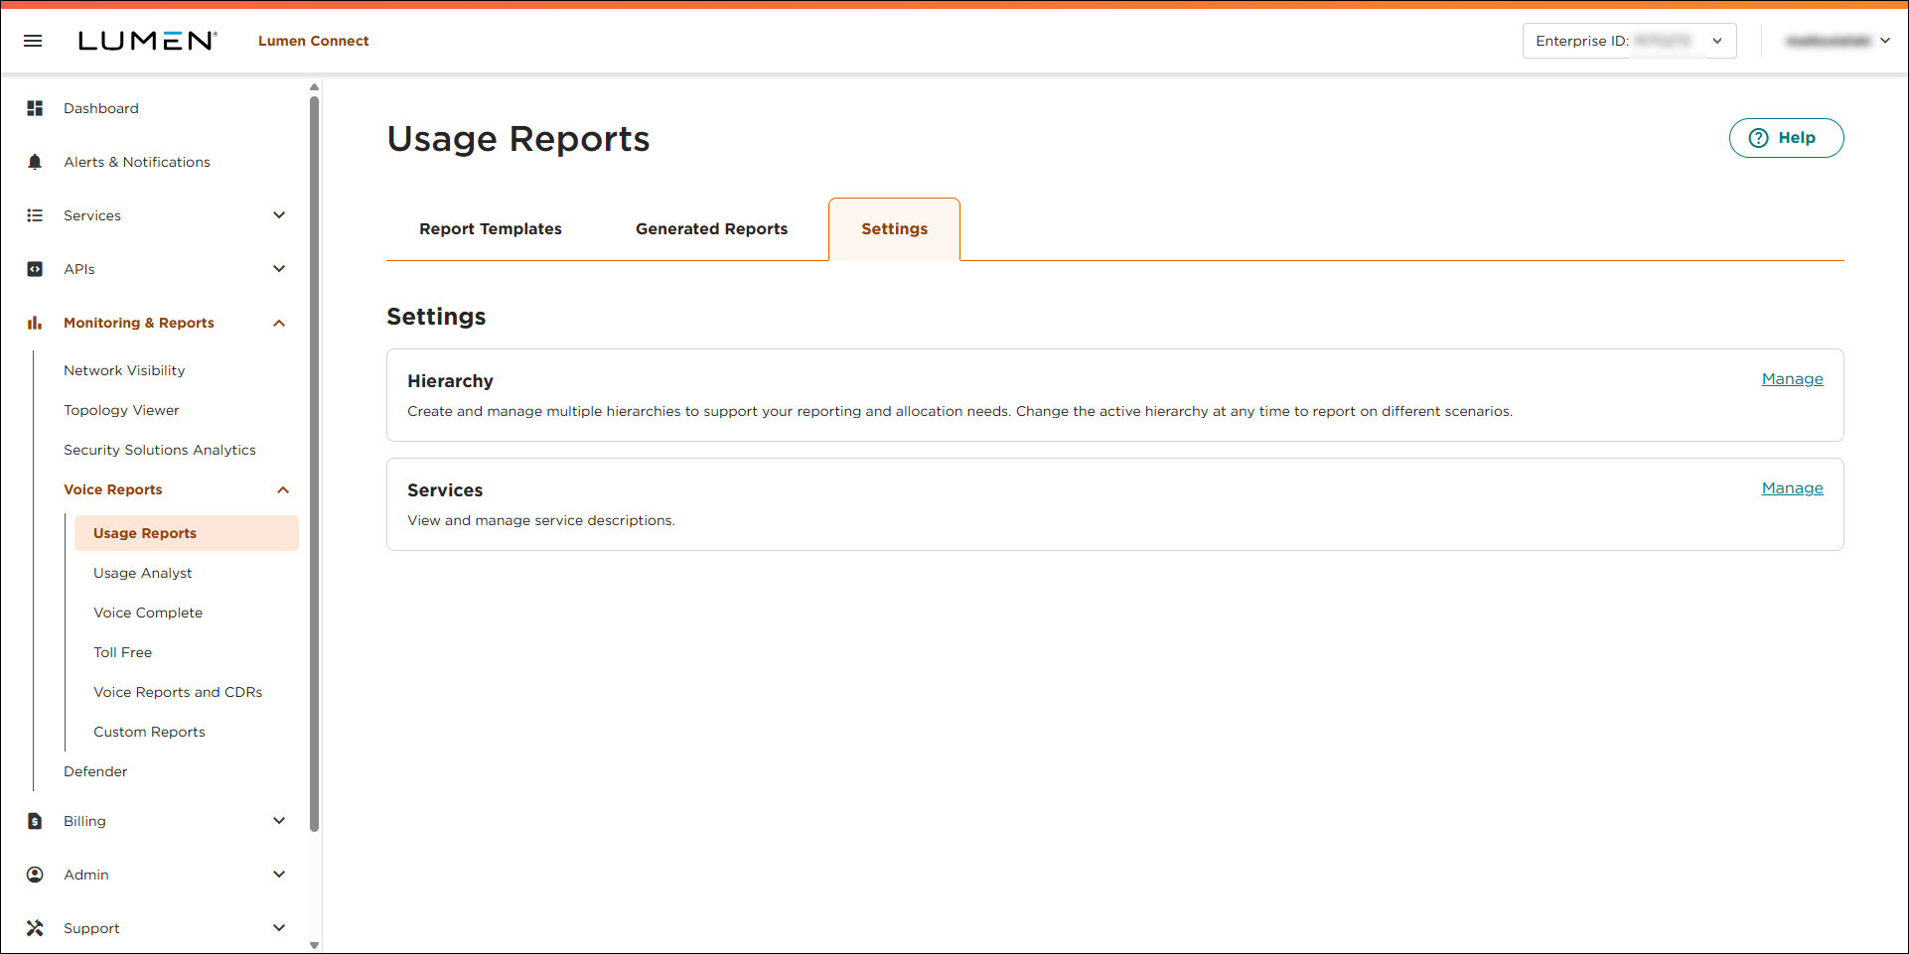1909x954 pixels.
Task: Click the Help button
Action: pos(1786,138)
